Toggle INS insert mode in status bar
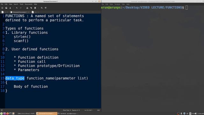204x115 pixels. [98, 110]
